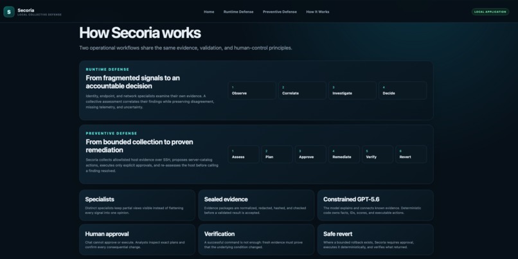Click the 'Secoria collects allowlisted host evidence' paragraph

tap(152, 166)
